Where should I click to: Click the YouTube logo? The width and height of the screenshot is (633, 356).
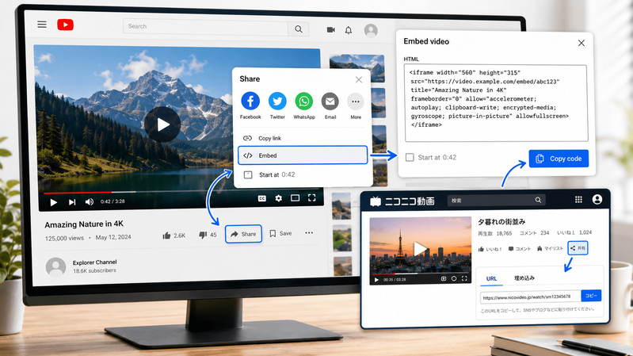click(66, 25)
